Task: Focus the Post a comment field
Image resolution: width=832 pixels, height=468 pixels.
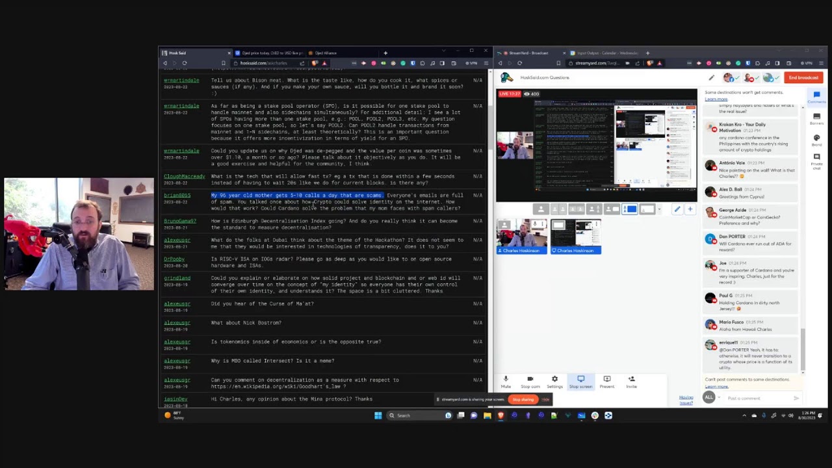Action: click(x=758, y=398)
